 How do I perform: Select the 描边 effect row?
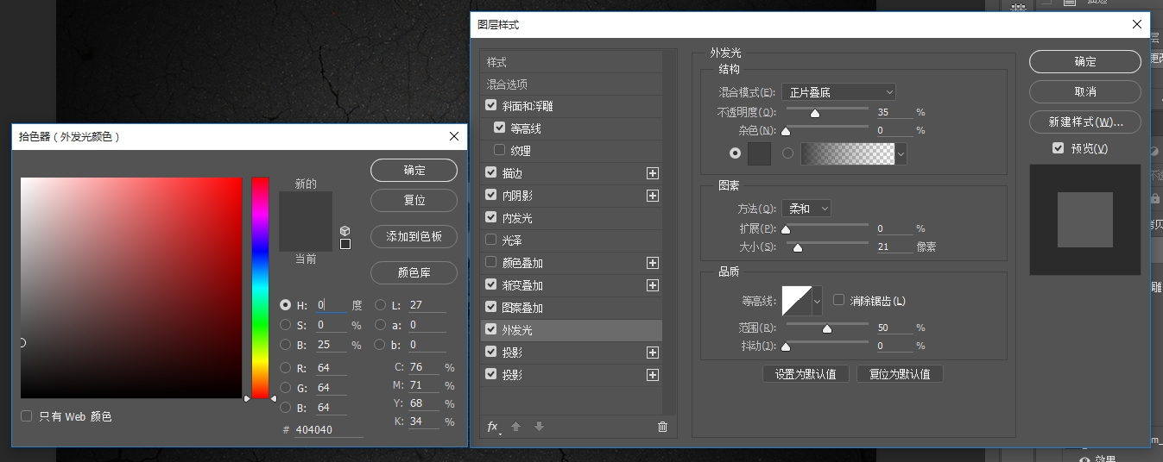(x=572, y=173)
